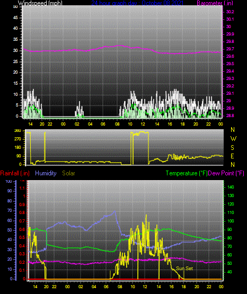This screenshot has width=247, height=294.
Task: Click the 90 humidity scale value
Action: click(10, 191)
